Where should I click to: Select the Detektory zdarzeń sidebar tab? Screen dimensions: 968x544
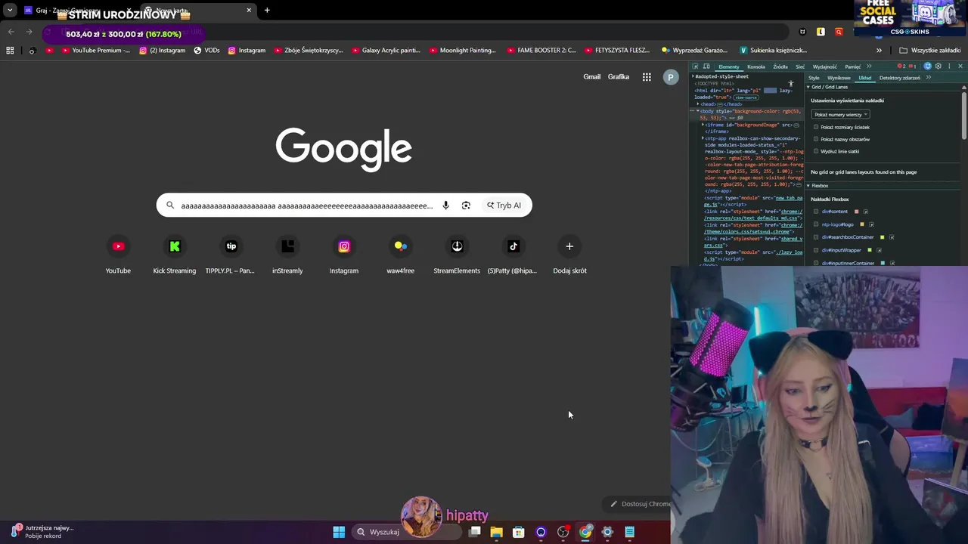[900, 78]
